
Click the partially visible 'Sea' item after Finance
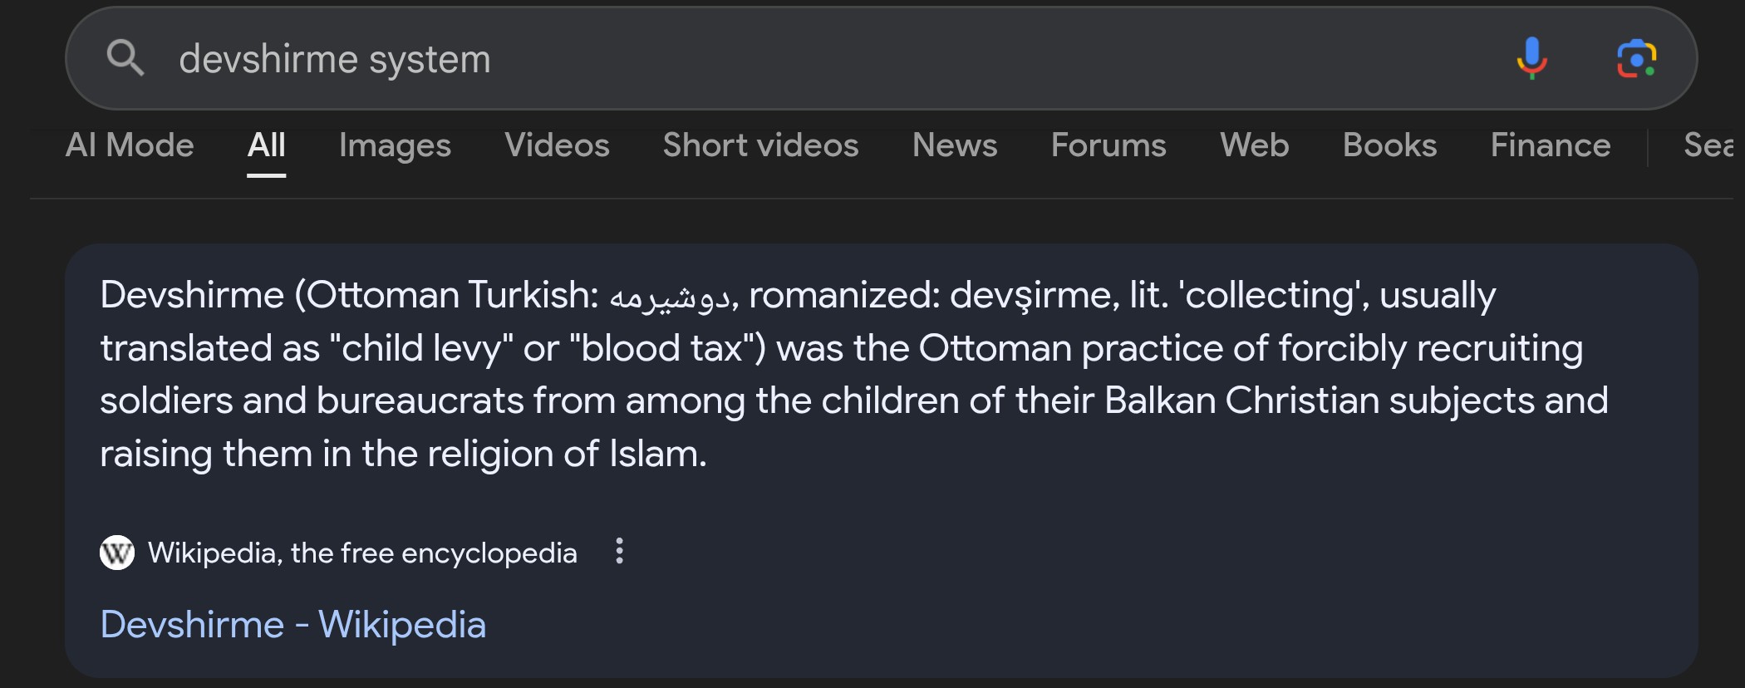click(1708, 145)
